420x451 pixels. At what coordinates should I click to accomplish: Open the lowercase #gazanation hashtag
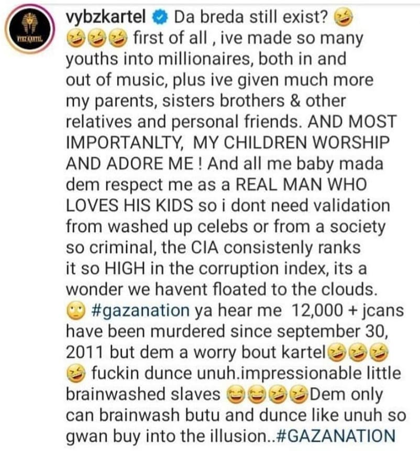(x=140, y=311)
